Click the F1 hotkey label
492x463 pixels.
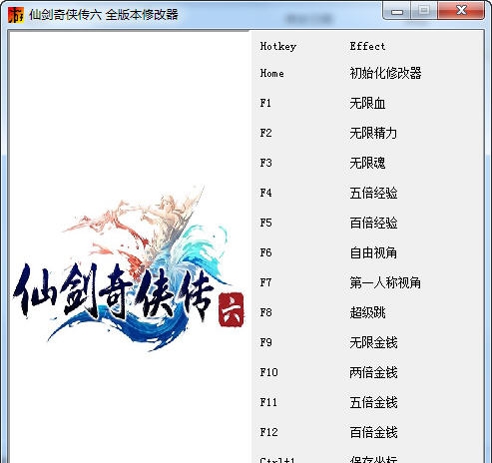coord(265,103)
